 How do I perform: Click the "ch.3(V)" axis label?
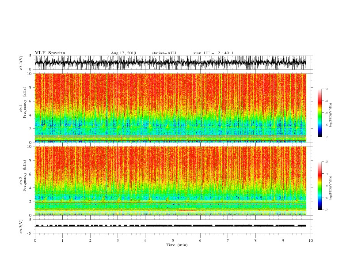coord(21,226)
